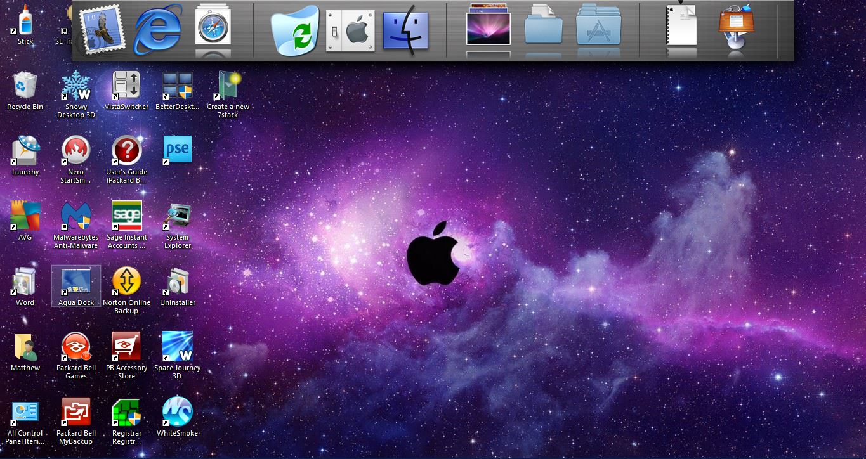Open the Mail stamp icon in dock
This screenshot has width=866, height=459.
pos(102,30)
